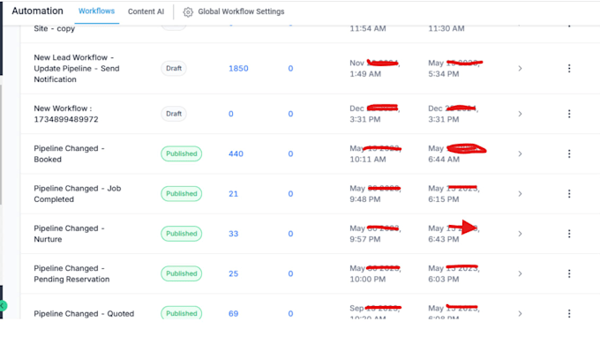Click the Published badge for Pipeline Changed - Pending Reservation

pos(182,273)
